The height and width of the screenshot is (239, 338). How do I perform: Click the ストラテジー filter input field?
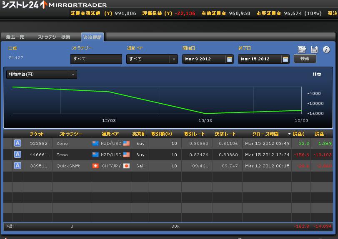tap(96, 59)
